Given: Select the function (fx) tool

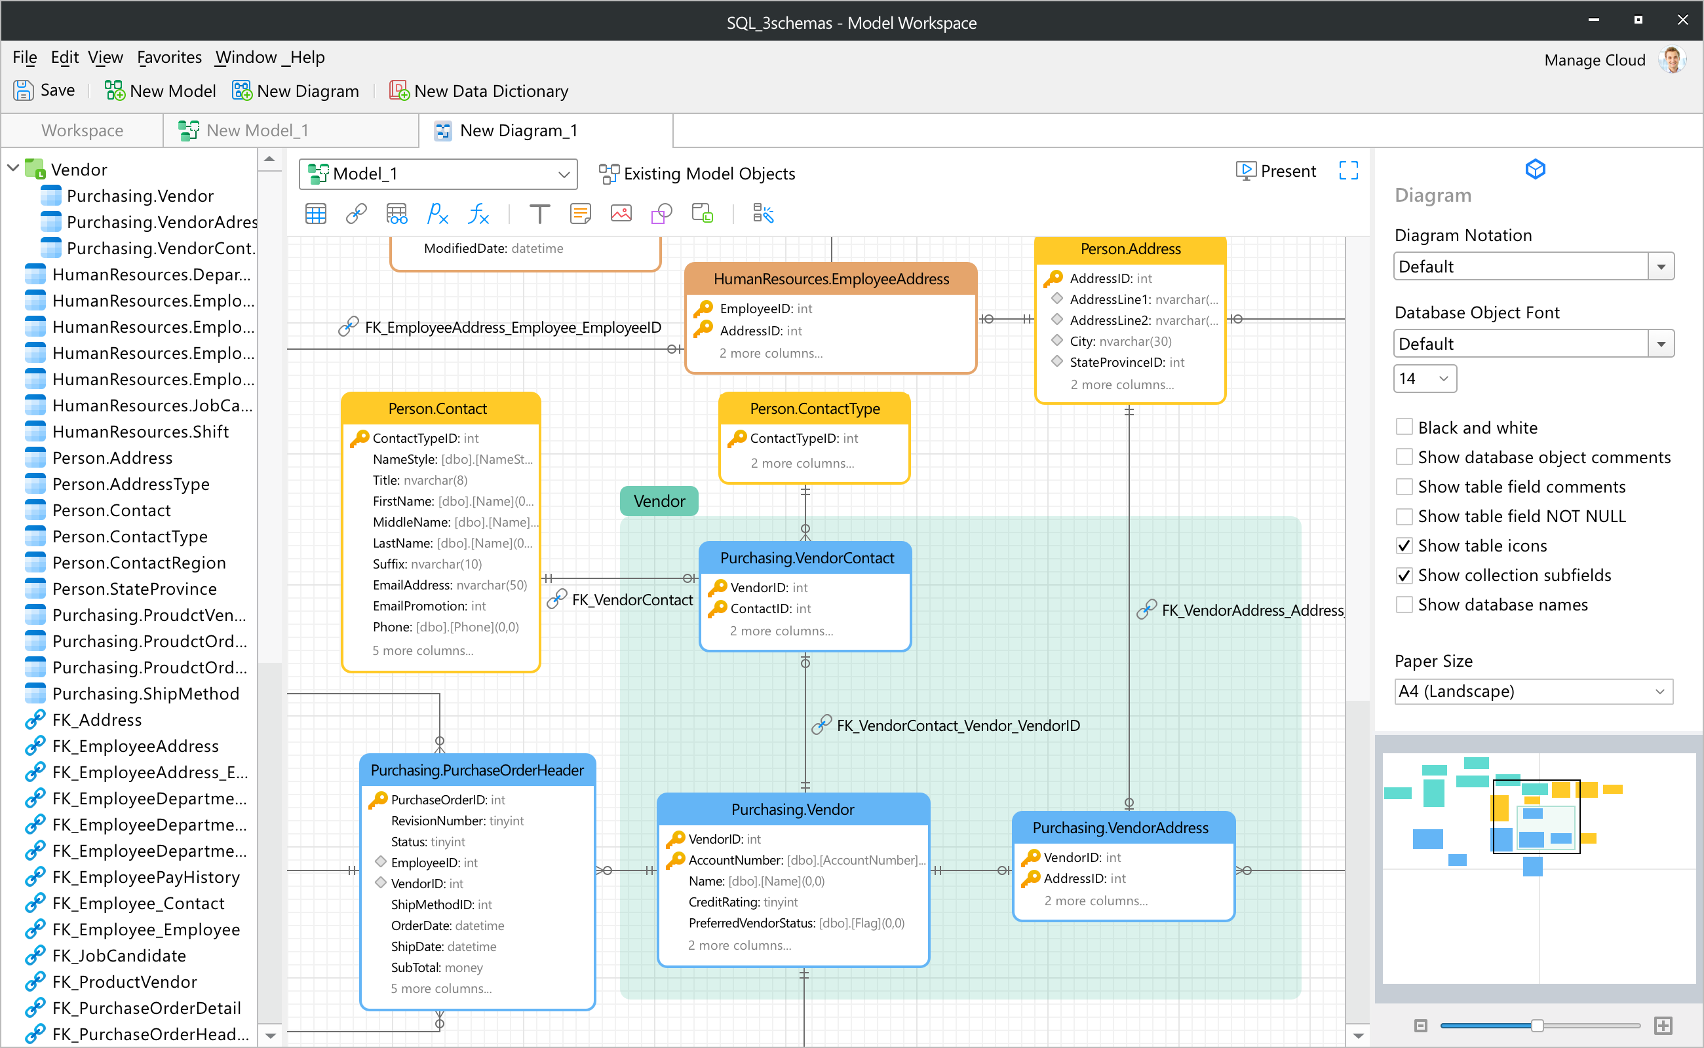Looking at the screenshot, I should pyautogui.click(x=478, y=214).
